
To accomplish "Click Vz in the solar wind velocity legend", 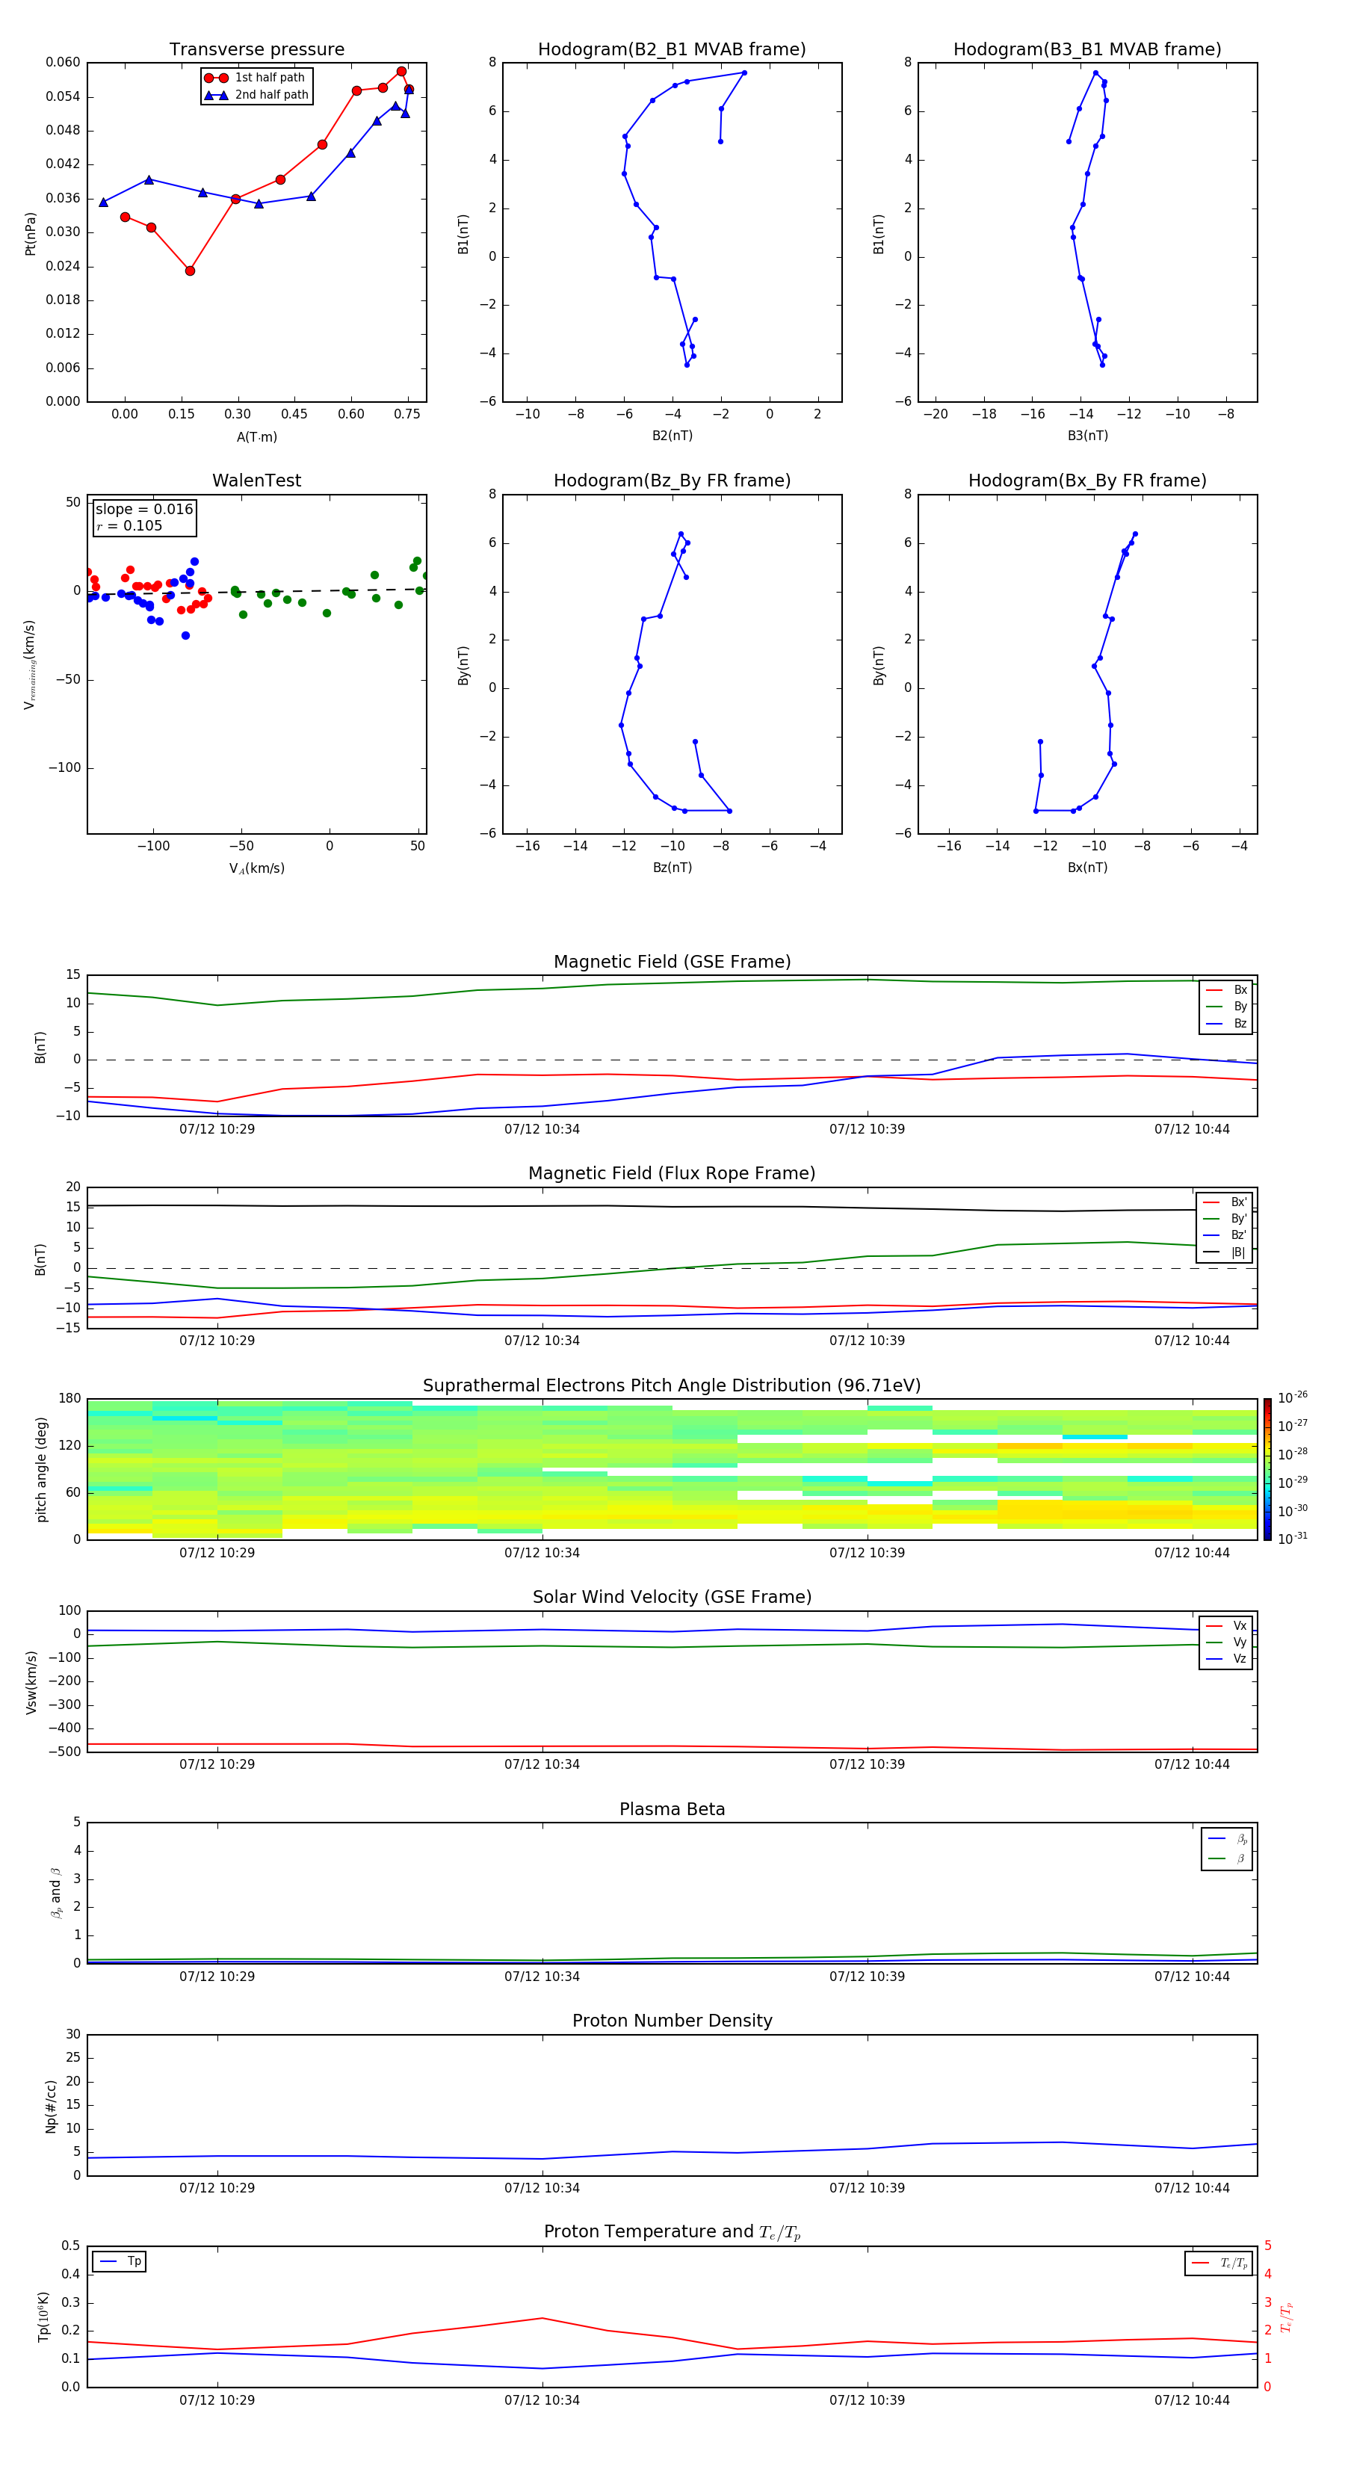I will point(1226,1659).
